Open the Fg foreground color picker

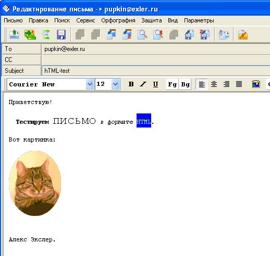coord(172,84)
